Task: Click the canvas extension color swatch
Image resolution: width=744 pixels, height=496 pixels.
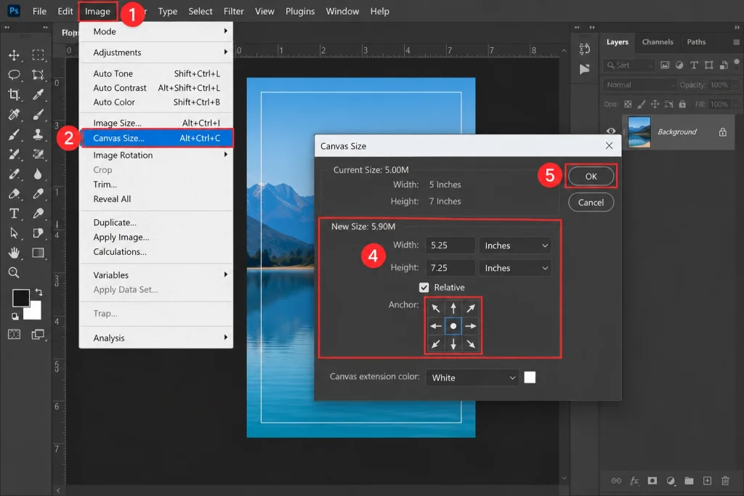Action: tap(530, 378)
